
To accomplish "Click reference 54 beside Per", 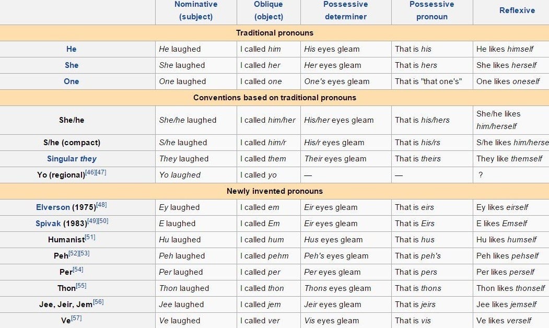I will coord(78,270).
